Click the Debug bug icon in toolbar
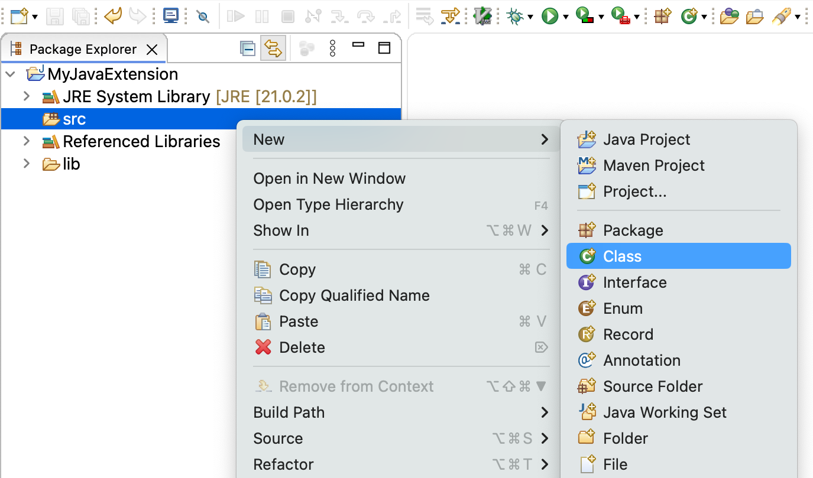Image resolution: width=813 pixels, height=478 pixels. point(515,16)
